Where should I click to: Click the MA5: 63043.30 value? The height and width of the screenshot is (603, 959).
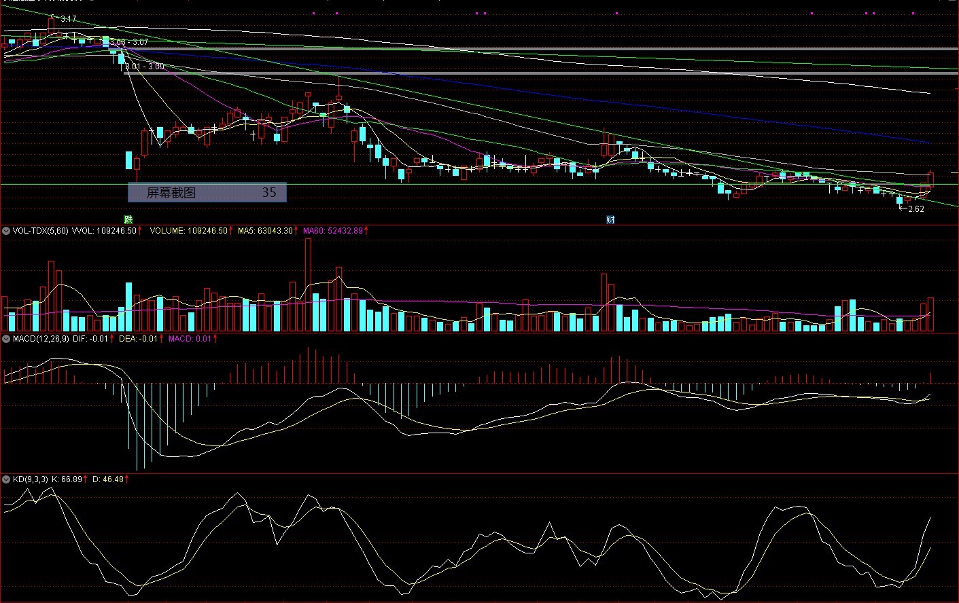tap(265, 231)
